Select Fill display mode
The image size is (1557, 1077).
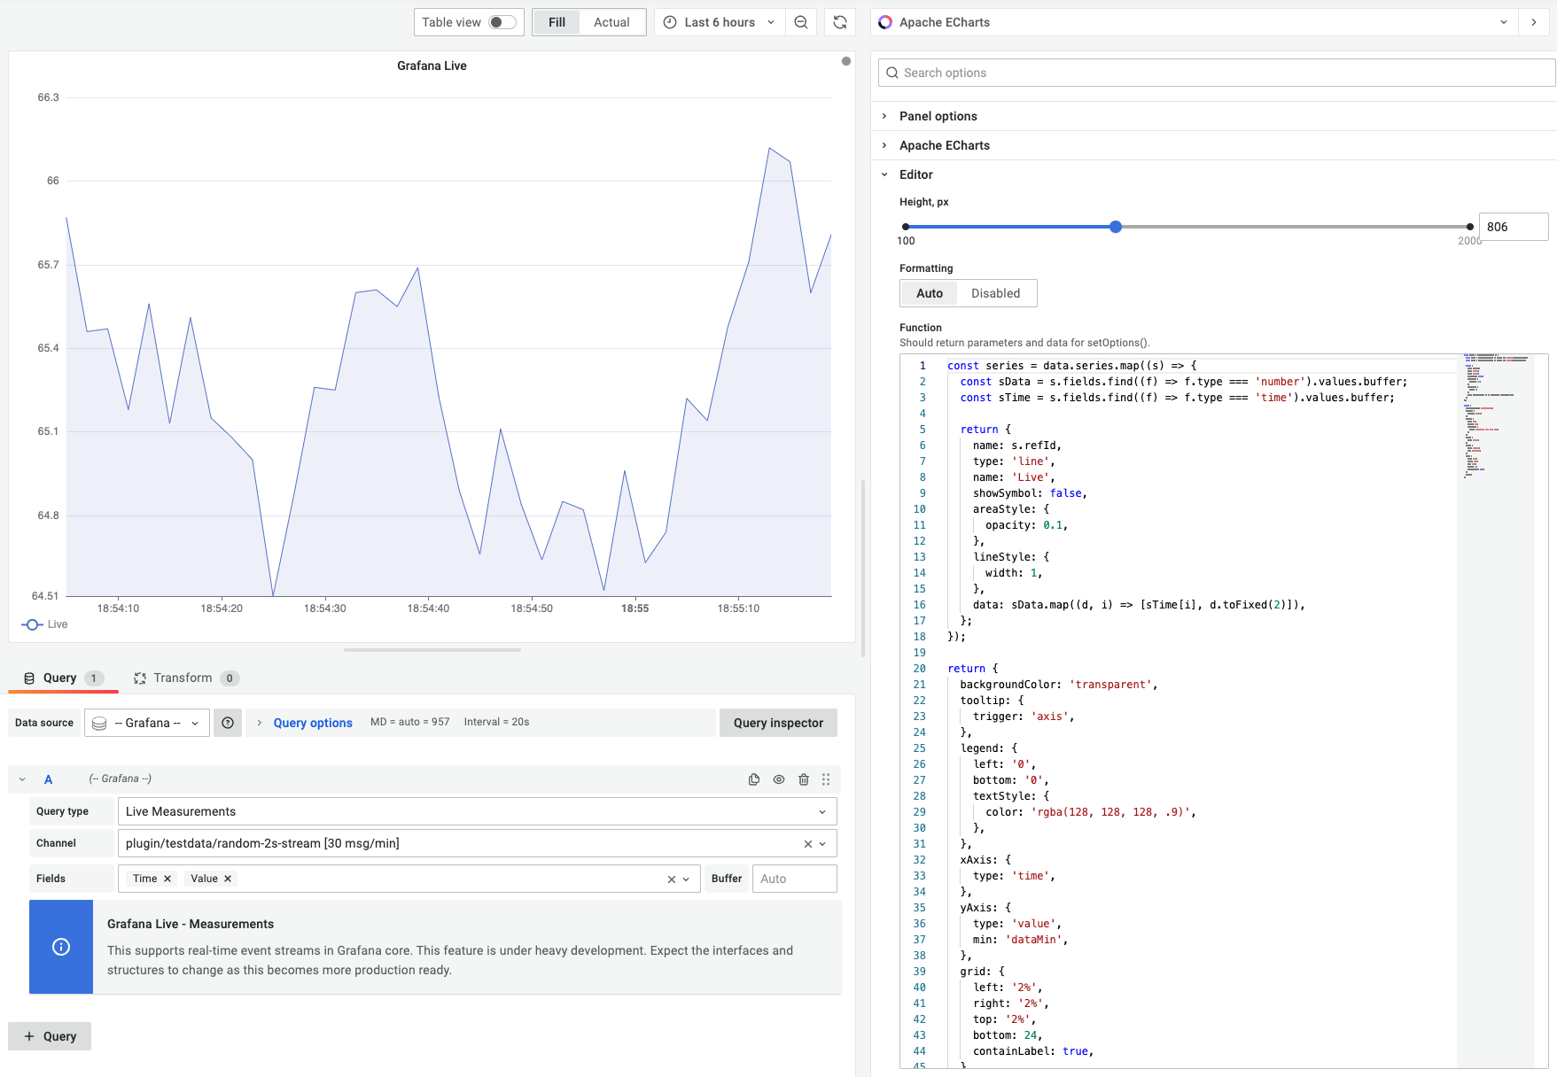point(557,22)
